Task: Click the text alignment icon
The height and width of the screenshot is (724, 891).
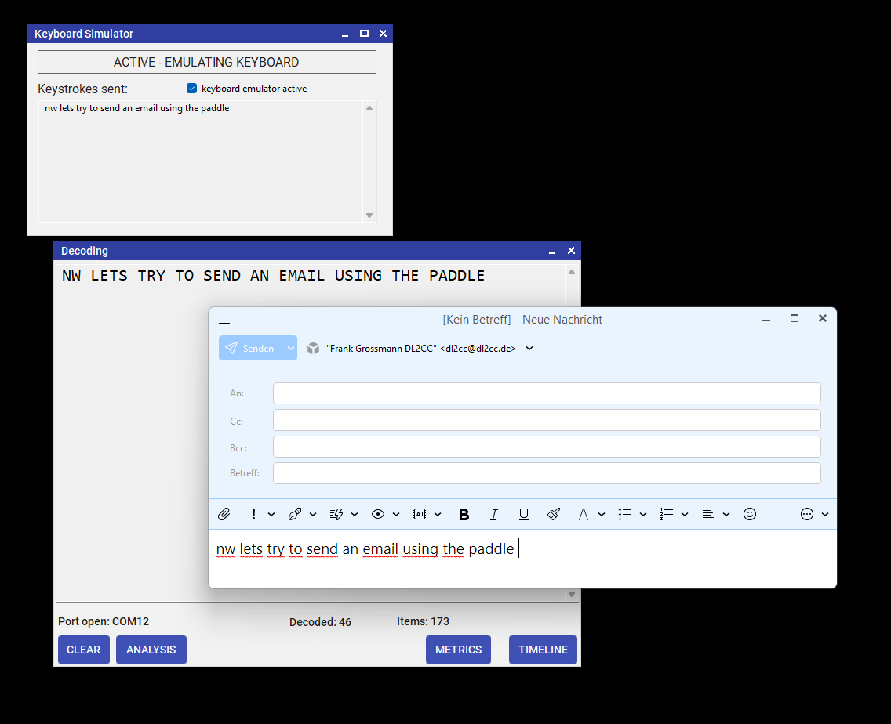Action: 708,515
